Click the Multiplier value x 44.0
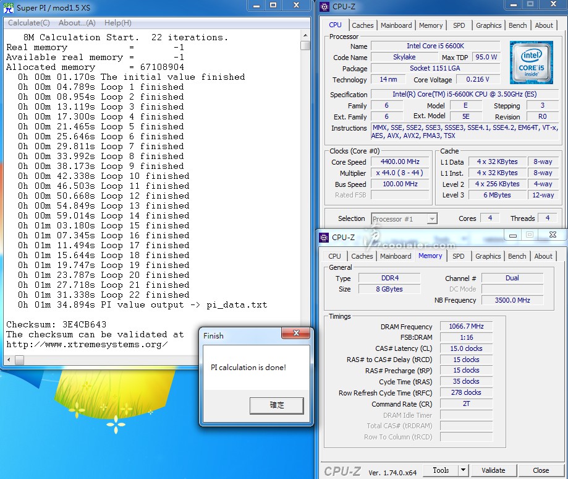Image resolution: width=568 pixels, height=479 pixels. coord(400,173)
